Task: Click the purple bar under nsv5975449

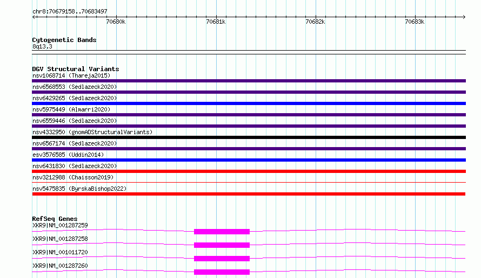Action: (249, 115)
